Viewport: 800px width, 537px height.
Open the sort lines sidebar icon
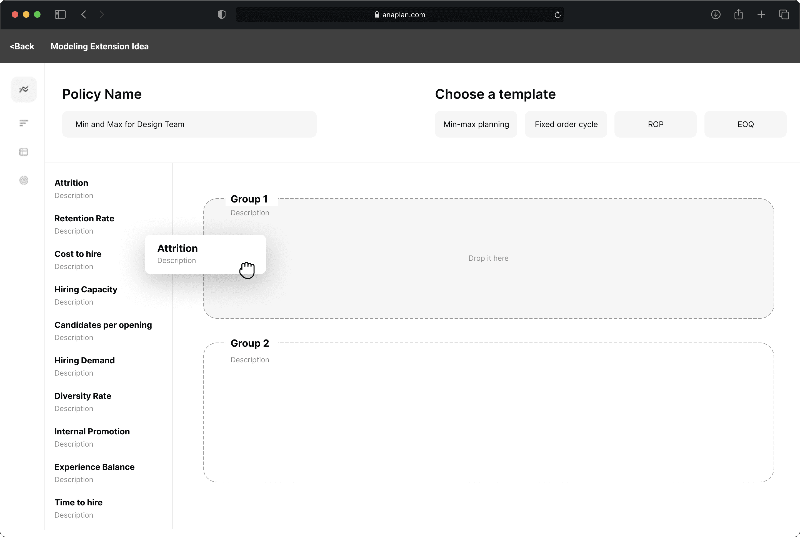click(x=24, y=123)
